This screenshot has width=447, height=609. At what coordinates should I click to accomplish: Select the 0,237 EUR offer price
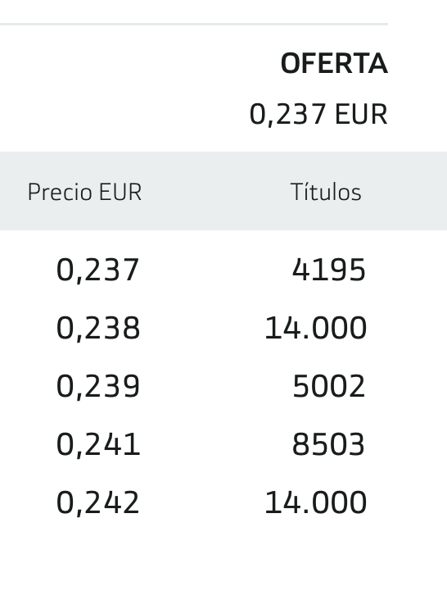(x=318, y=114)
